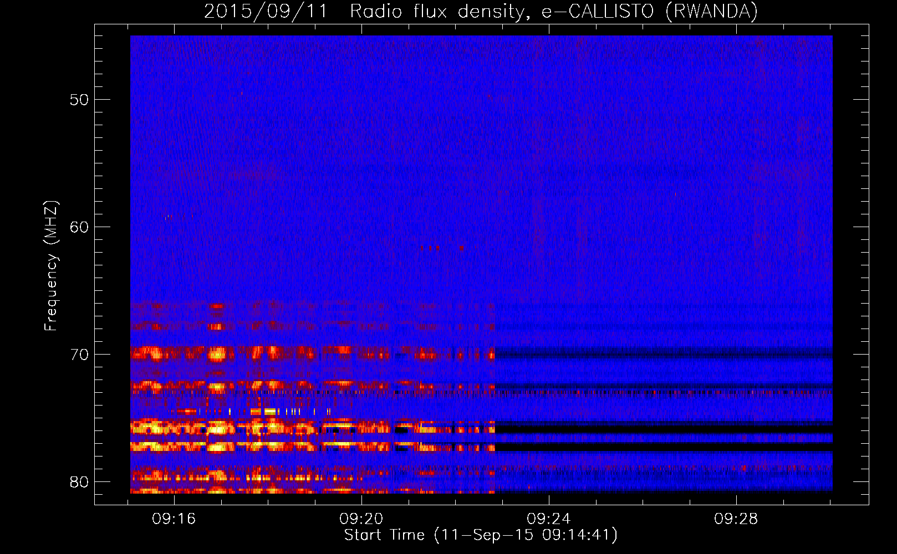Click the "80" frequency tick label
897x554 pixels.
coord(79,482)
